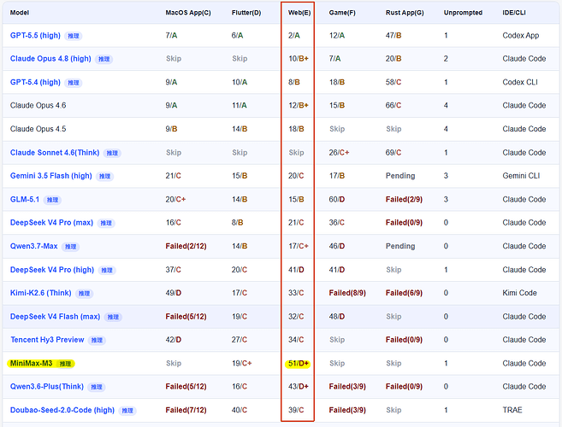This screenshot has width=562, height=427.
Task: Open the Claude Opus 4.8 (high) link
Action: (x=50, y=59)
